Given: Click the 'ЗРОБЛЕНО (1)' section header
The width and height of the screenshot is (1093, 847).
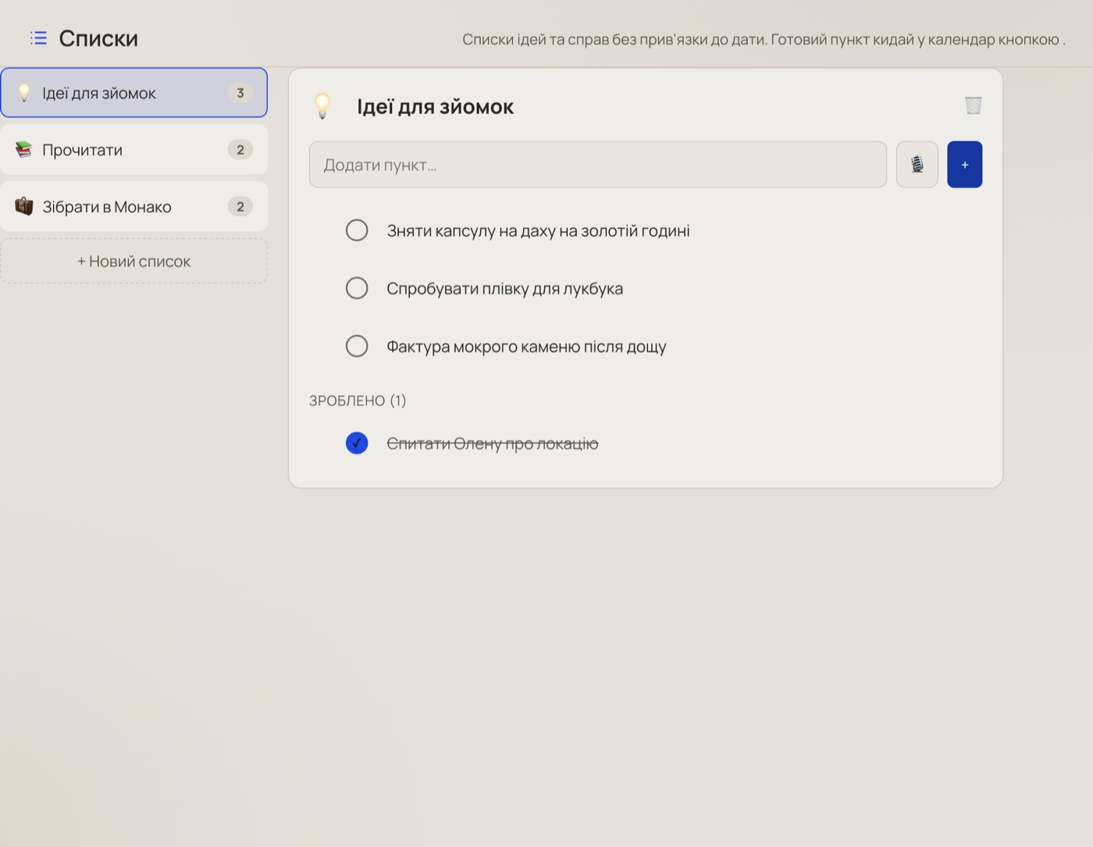Looking at the screenshot, I should (358, 400).
